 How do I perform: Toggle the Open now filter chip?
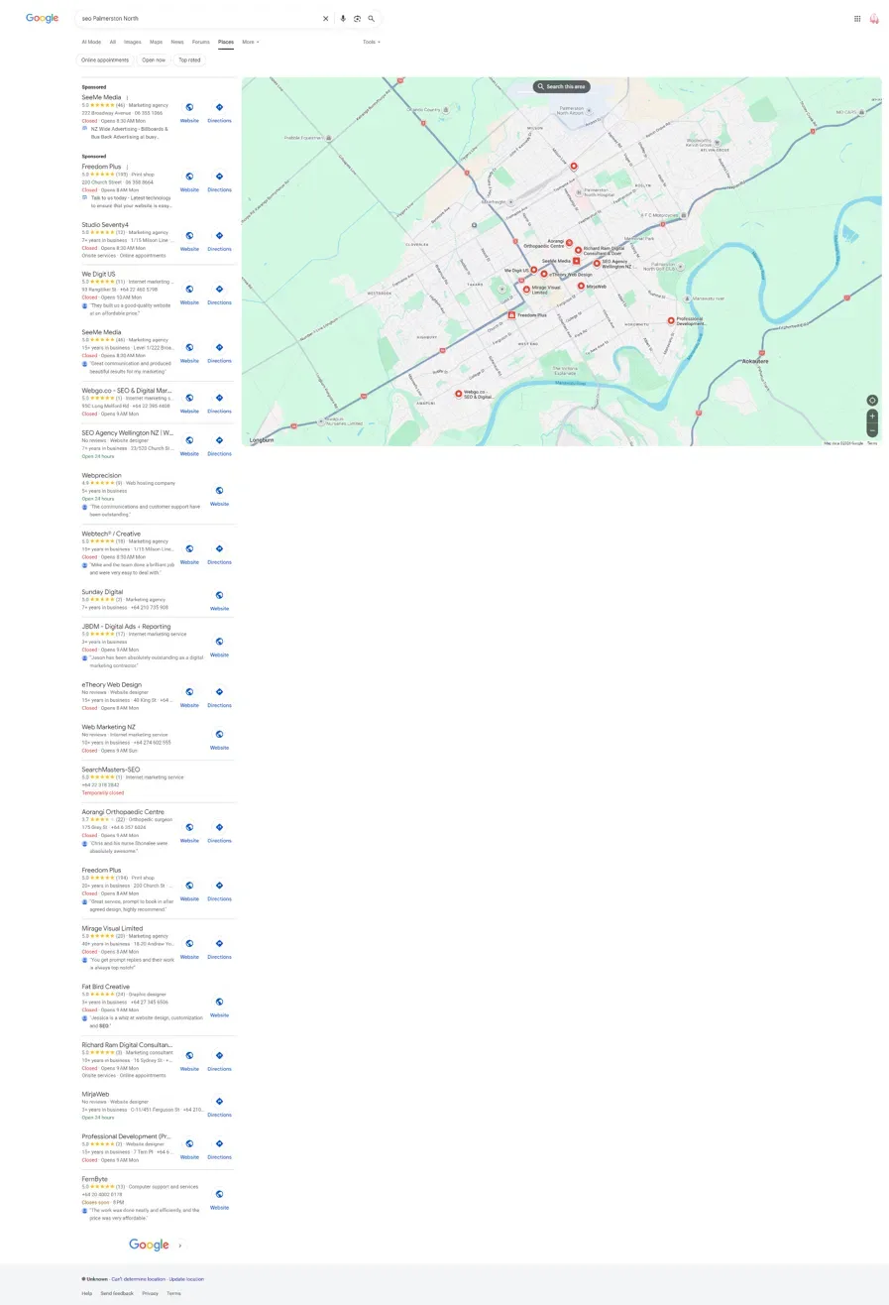click(154, 59)
